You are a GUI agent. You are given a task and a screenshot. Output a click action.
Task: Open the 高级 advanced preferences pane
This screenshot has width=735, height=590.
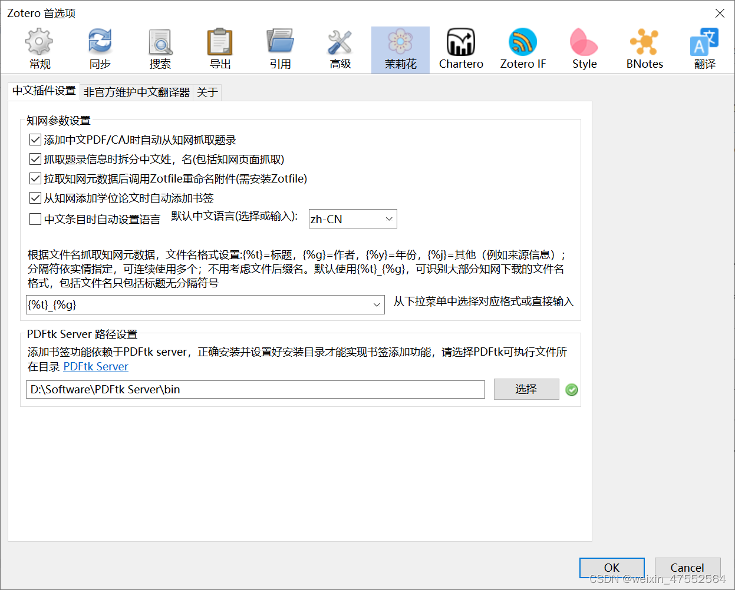point(340,49)
